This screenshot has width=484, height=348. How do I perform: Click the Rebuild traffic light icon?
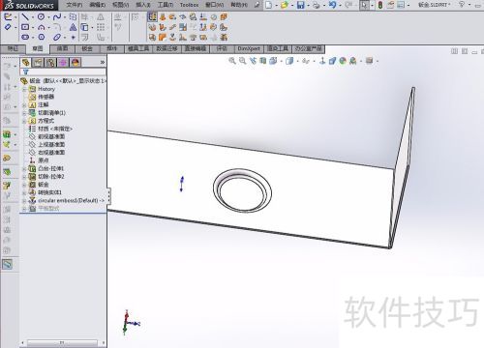[x=380, y=5]
